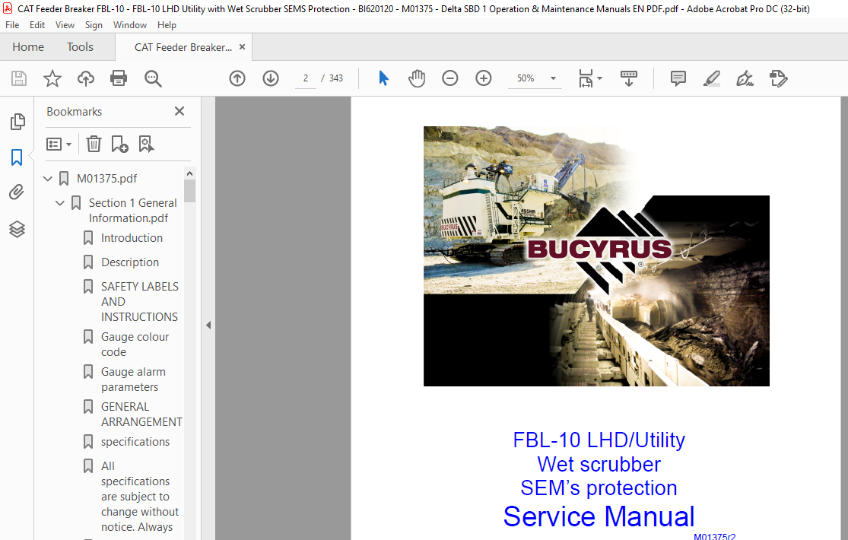Add a comment sticky note
Image resolution: width=848 pixels, height=540 pixels.
tap(678, 78)
